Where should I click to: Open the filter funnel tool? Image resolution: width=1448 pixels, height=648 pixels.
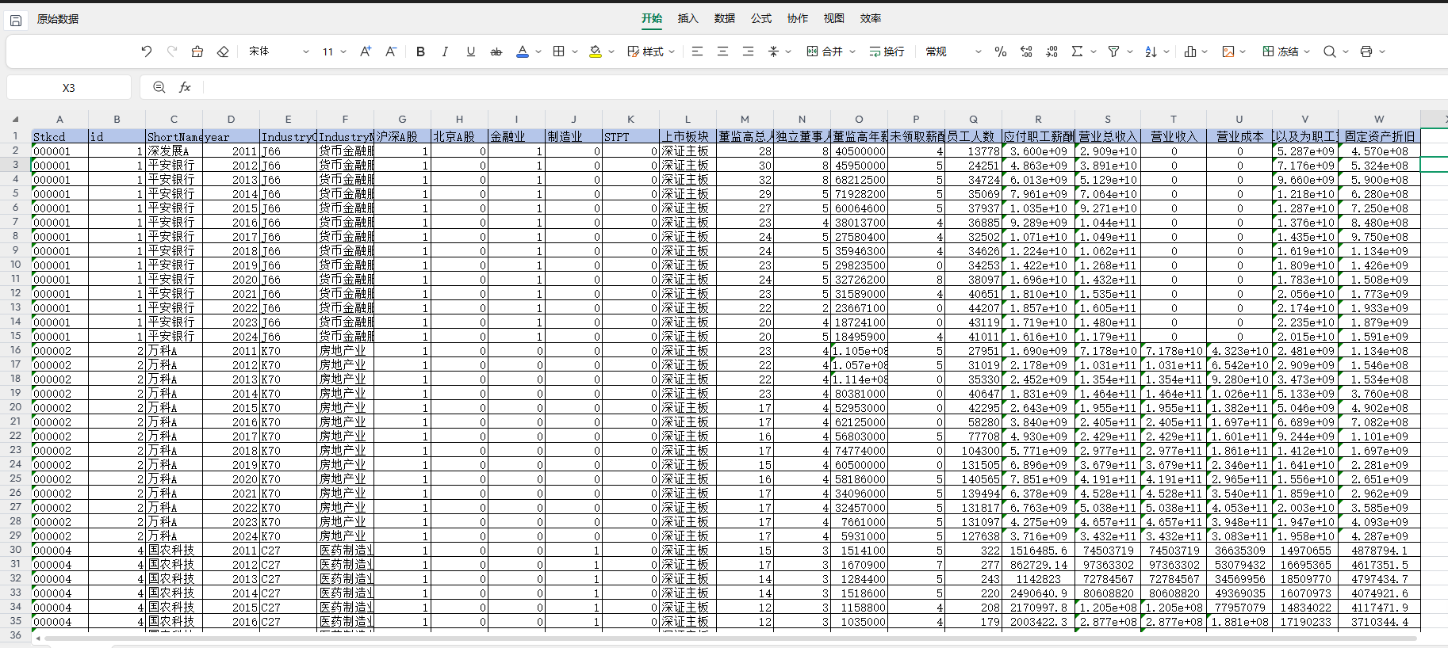point(1113,51)
